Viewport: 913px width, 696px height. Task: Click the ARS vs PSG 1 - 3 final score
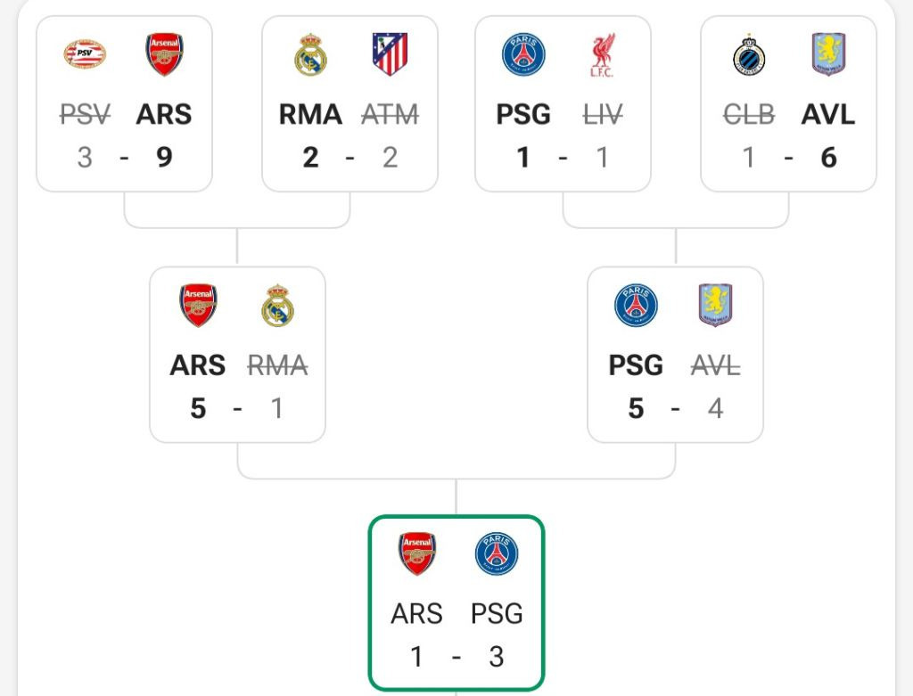click(x=456, y=657)
